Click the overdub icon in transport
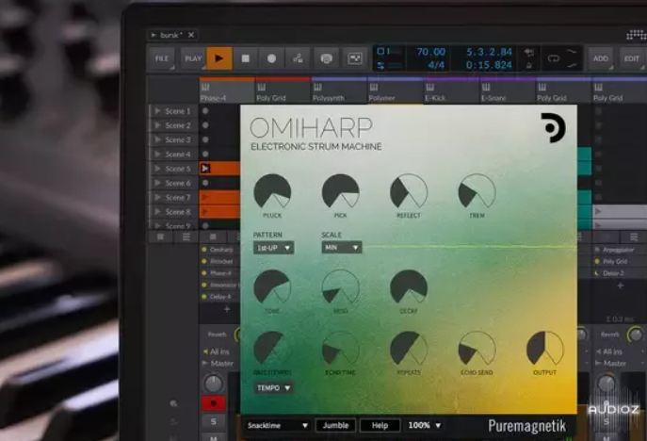Screen dimensions: 647x441 pos(327,58)
